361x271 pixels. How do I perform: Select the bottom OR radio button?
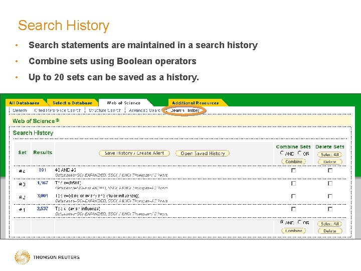tap(299, 222)
